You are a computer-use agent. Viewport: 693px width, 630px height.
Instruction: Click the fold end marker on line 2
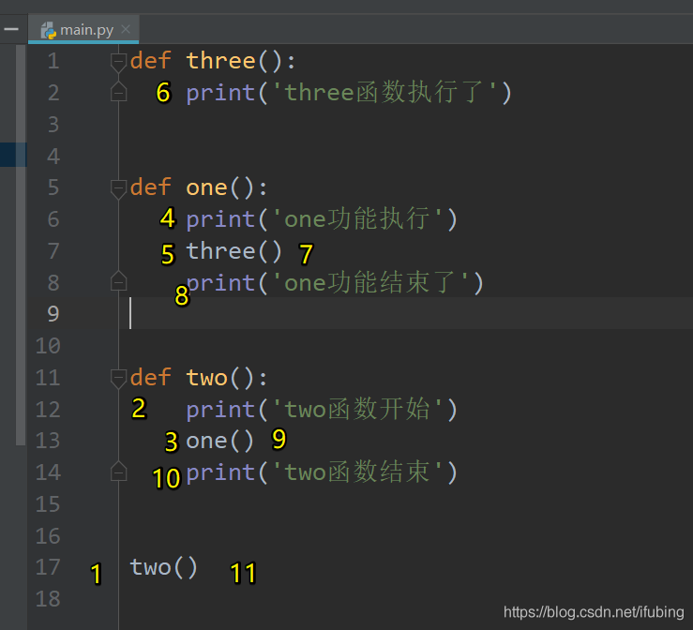(x=118, y=92)
